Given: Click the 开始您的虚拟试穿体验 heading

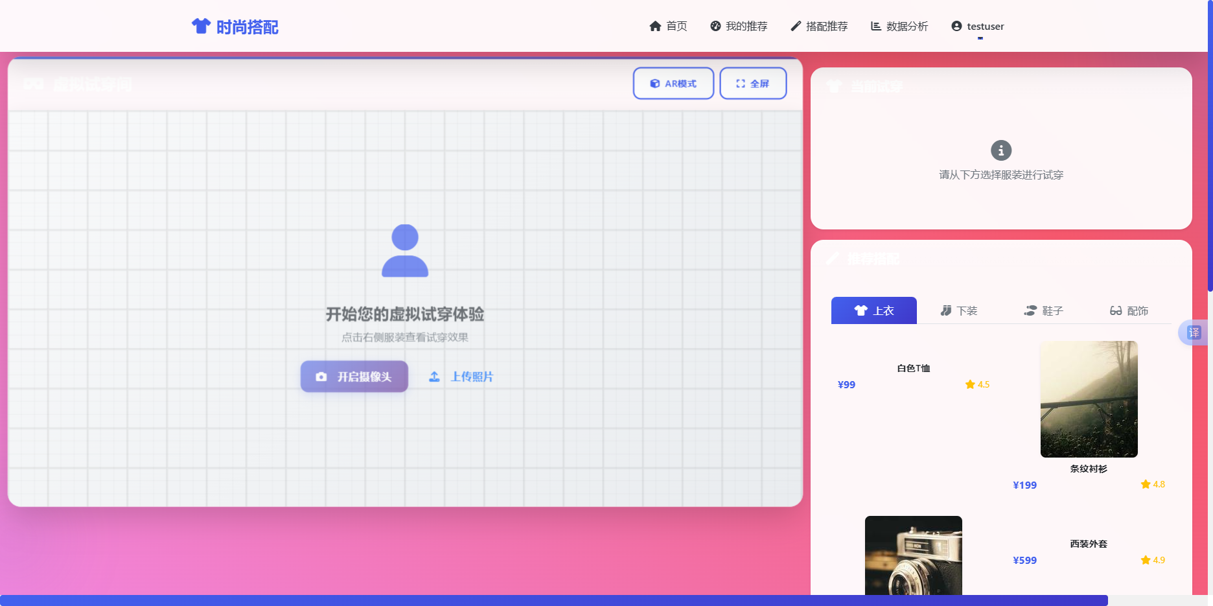Looking at the screenshot, I should (405, 314).
